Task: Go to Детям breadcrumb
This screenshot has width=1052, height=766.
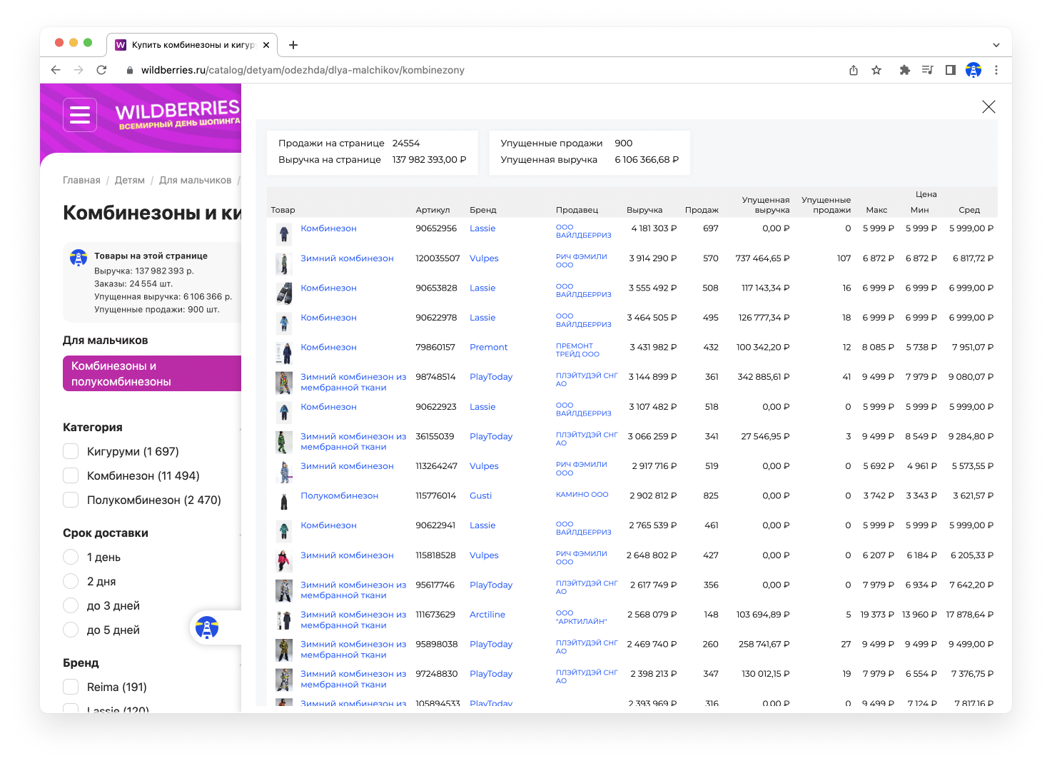Action: 130,180
